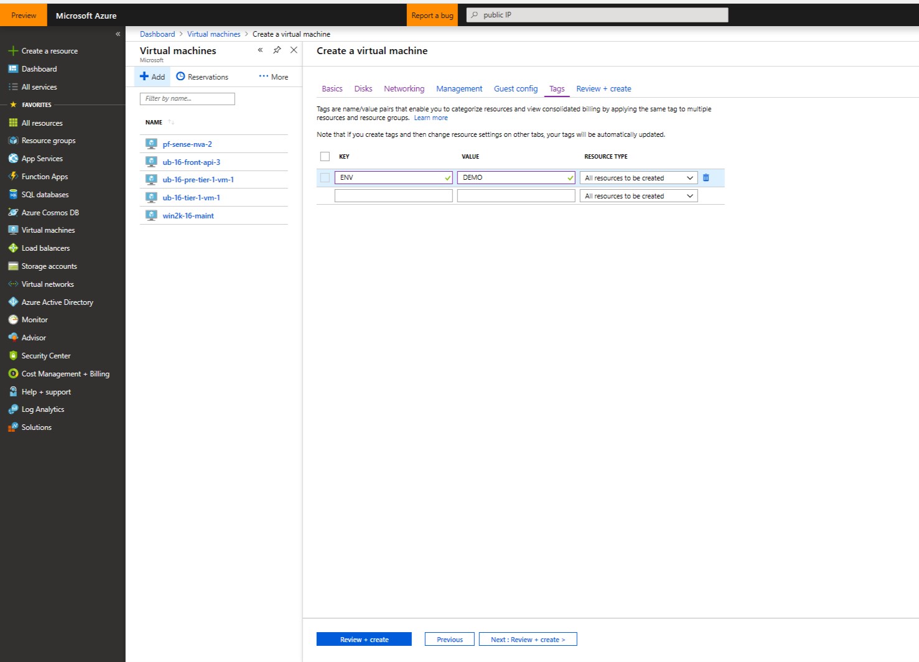Click the Load balancers icon
The width and height of the screenshot is (919, 662).
[13, 248]
